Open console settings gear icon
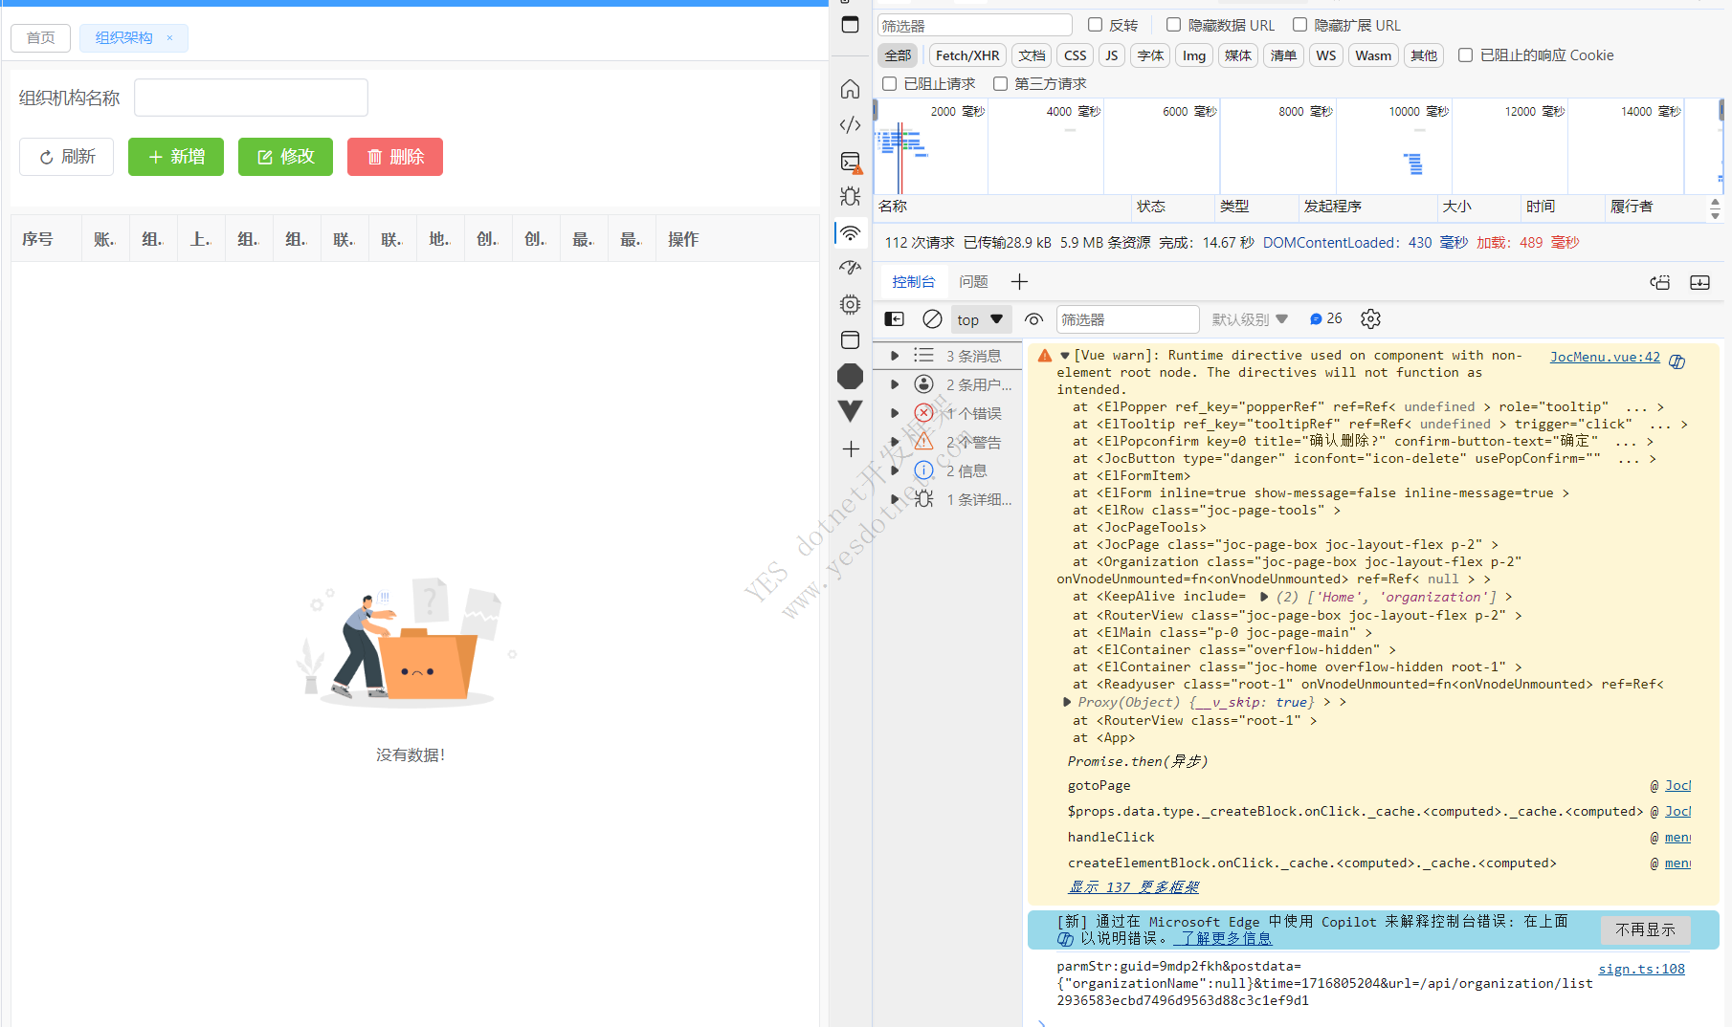Viewport: 1732px width, 1027px height. 1370,319
